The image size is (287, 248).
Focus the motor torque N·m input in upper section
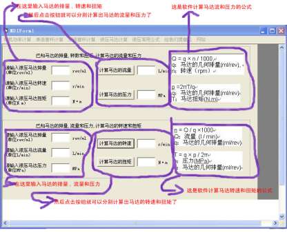pos(61,101)
